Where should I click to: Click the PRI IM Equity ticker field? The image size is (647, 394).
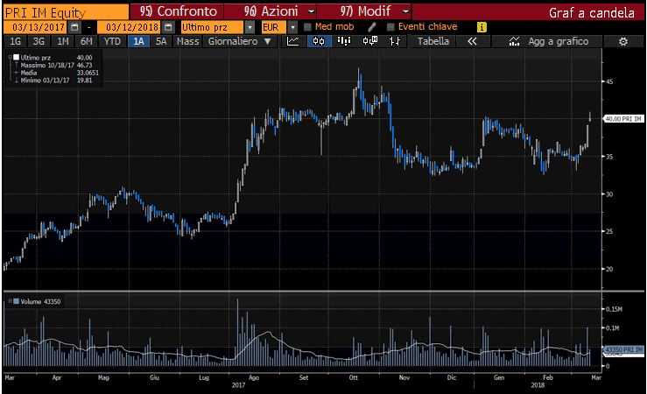coord(66,12)
